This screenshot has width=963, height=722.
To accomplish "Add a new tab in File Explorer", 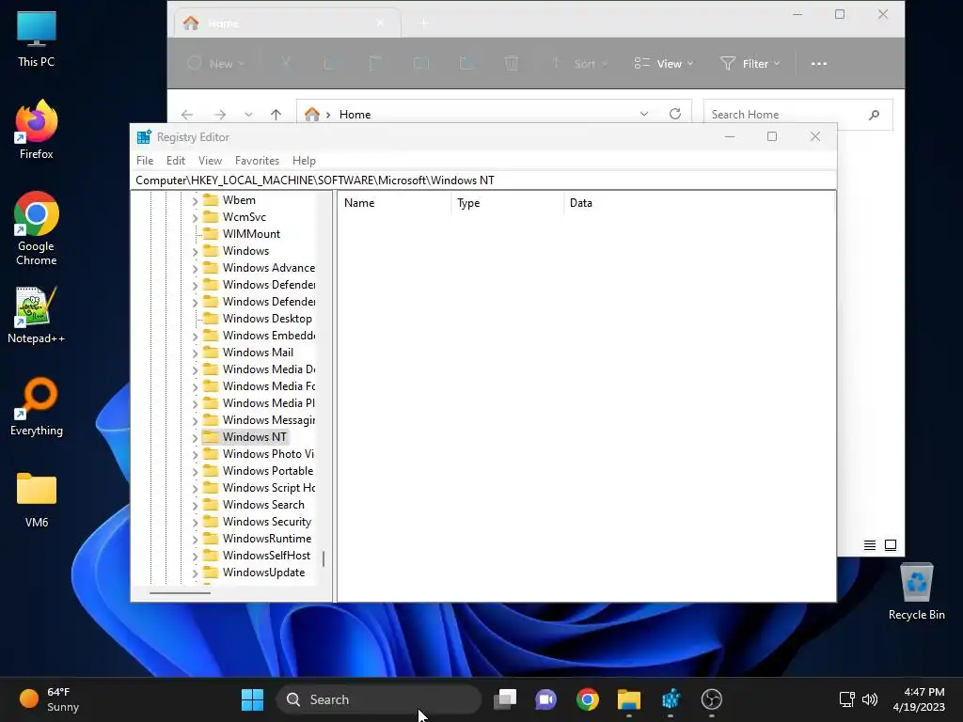I will click(x=424, y=24).
